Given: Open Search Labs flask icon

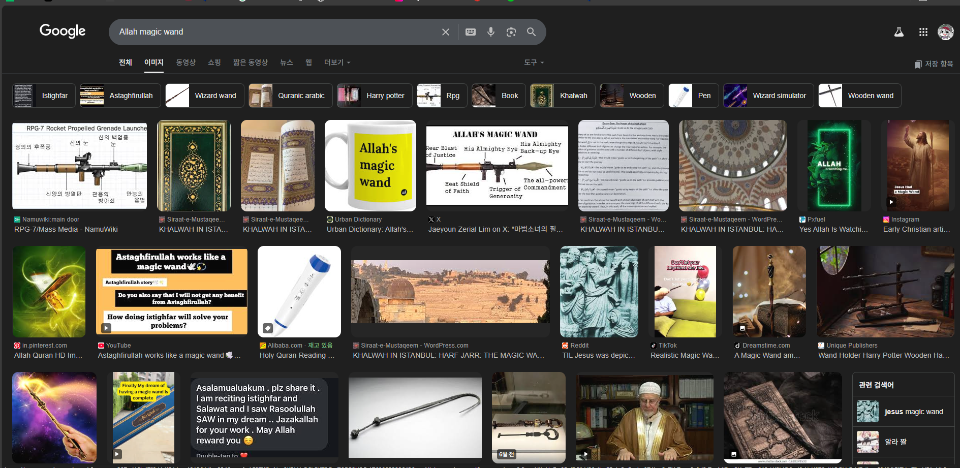Looking at the screenshot, I should tap(899, 32).
